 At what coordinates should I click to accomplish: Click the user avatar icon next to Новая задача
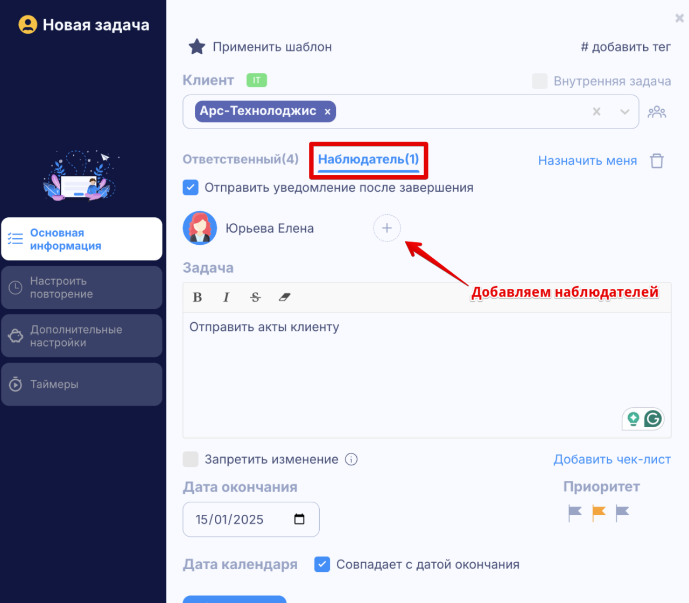(x=28, y=25)
